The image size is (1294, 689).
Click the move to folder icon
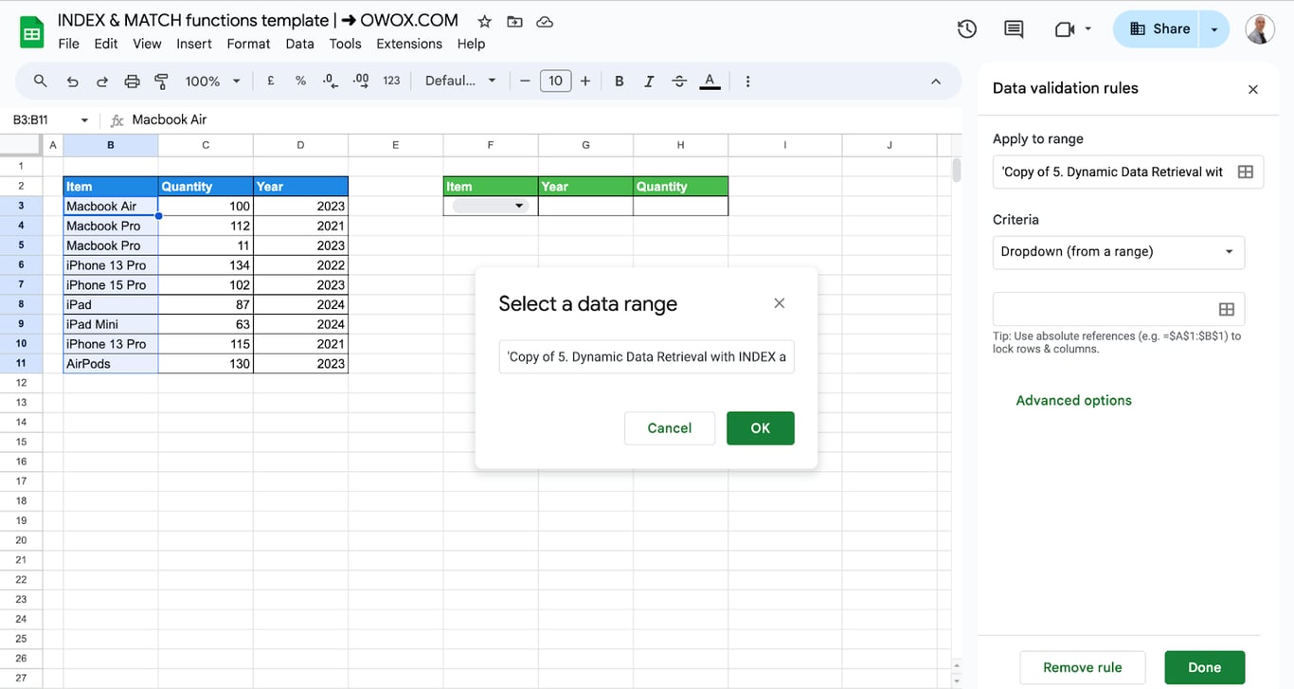pos(514,21)
